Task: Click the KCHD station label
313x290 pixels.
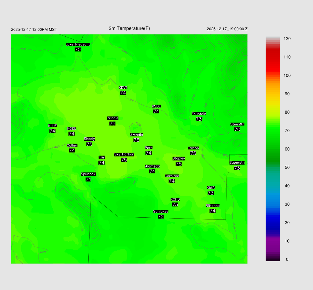Action: (175, 199)
